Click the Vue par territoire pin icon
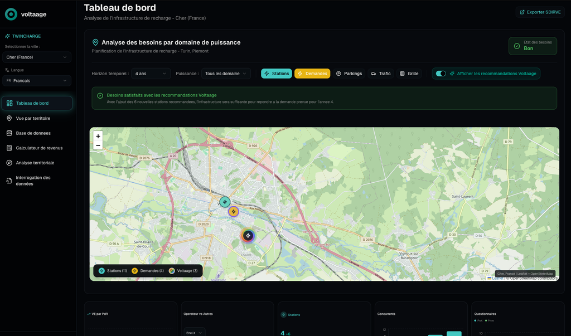571x336 pixels. click(x=9, y=118)
